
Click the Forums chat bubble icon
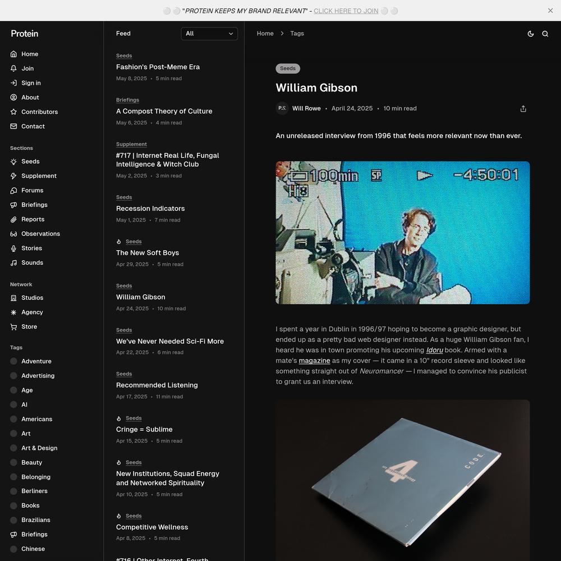click(13, 190)
